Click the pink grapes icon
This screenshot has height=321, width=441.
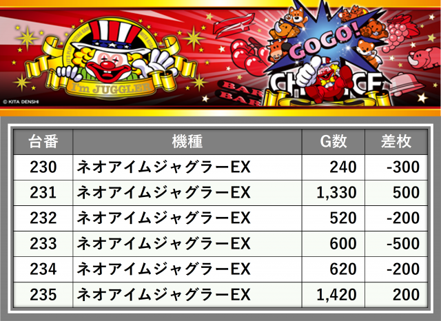pos(398,34)
